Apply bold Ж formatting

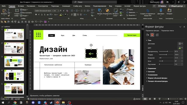(36, 15)
